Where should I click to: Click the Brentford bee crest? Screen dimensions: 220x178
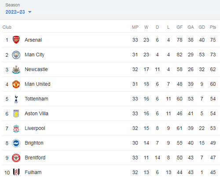click(16, 158)
